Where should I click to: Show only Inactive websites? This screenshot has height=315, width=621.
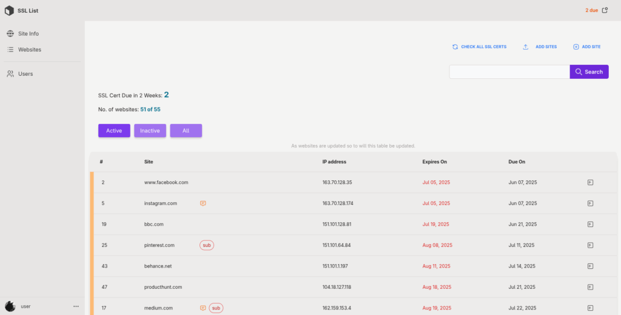150,130
